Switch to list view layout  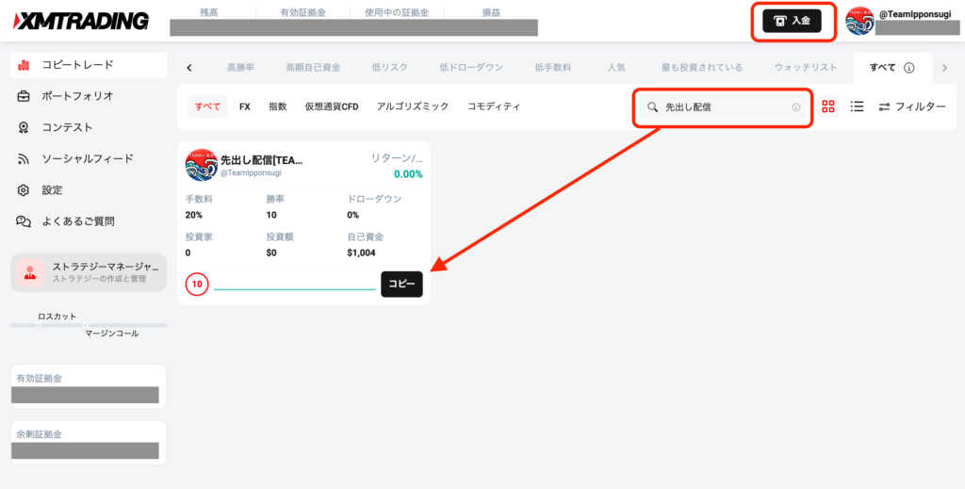tap(857, 107)
